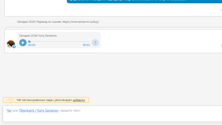Open the "(Telegram) / Yuriy Semenov" recipient selector
The image size is (222, 125).
click(38, 111)
